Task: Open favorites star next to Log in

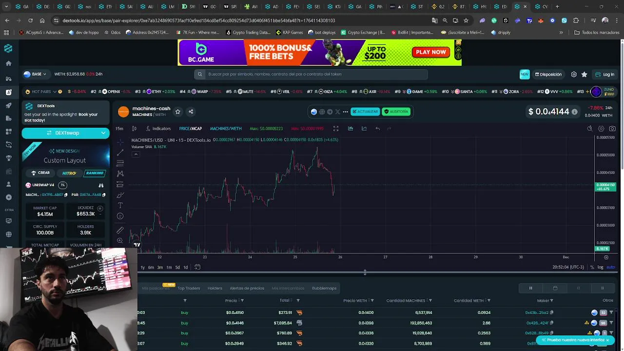Action: pyautogui.click(x=584, y=75)
